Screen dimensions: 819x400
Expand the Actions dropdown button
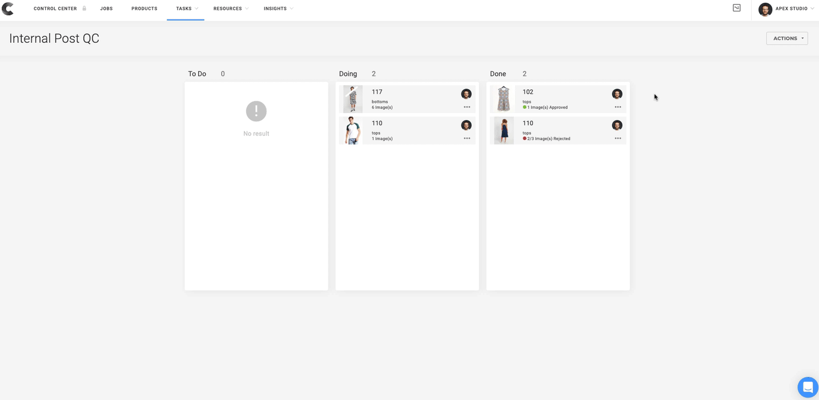click(x=786, y=38)
